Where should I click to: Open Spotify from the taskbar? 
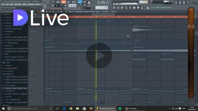120,109
